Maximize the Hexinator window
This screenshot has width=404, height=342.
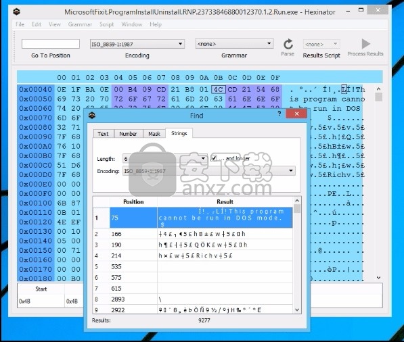click(361, 10)
